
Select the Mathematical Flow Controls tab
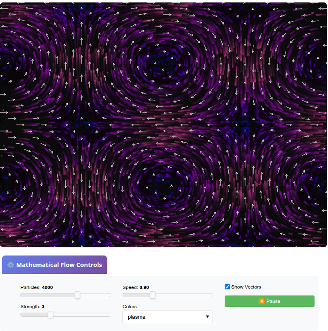tap(54, 265)
